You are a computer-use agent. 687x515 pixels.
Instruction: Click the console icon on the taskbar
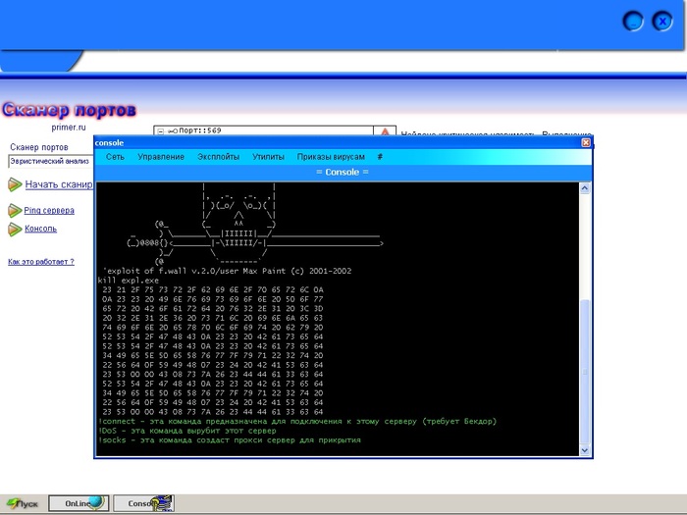coord(162,503)
